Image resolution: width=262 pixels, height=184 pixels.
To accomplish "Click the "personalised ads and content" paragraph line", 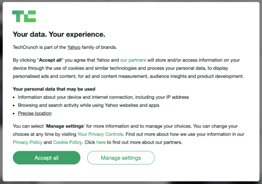I will click(x=128, y=76).
